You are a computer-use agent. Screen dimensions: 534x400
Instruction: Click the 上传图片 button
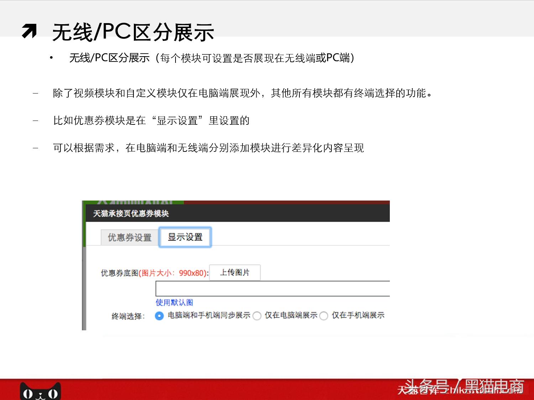coord(235,272)
